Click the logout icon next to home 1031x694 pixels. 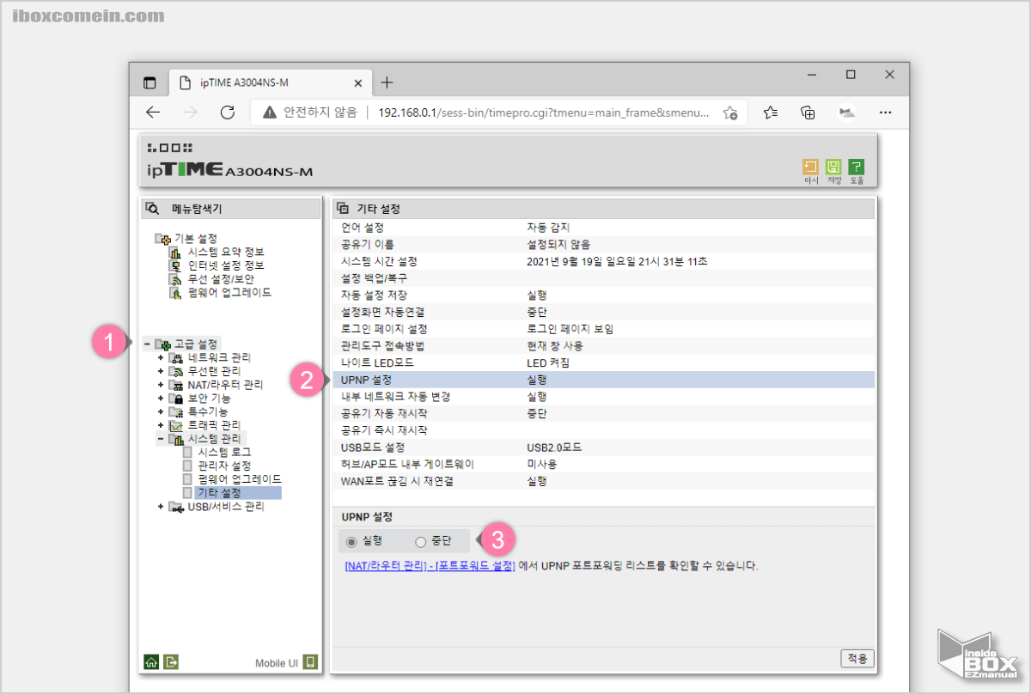click(171, 661)
